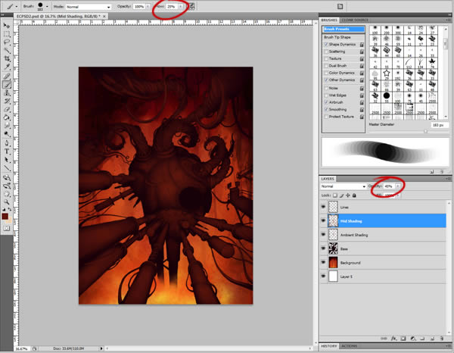The height and width of the screenshot is (353, 454).
Task: Select the 3D Orbit camera tool
Action: (6, 186)
